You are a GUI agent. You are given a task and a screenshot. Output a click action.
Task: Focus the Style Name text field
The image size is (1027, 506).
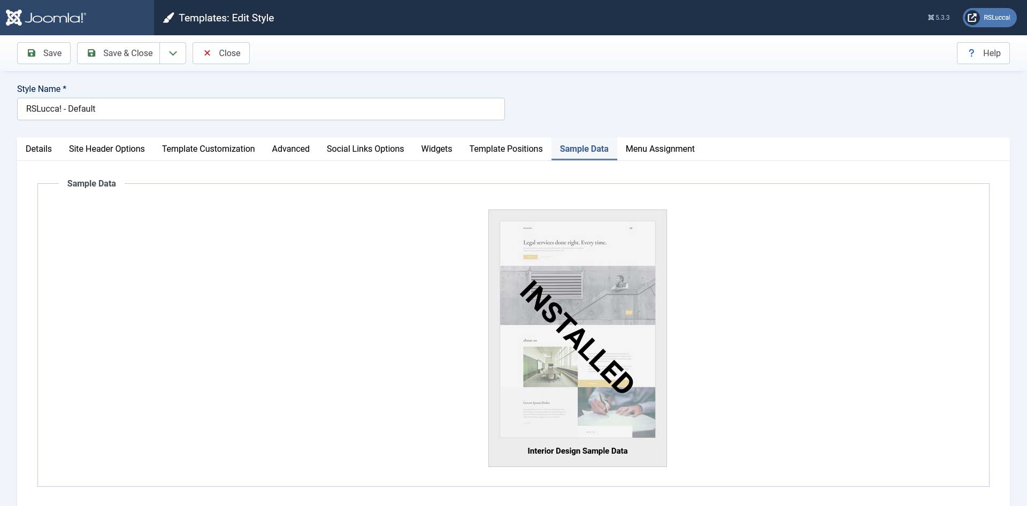pos(260,109)
